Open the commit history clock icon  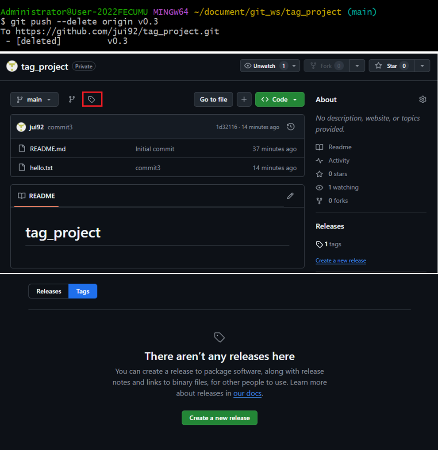click(291, 127)
